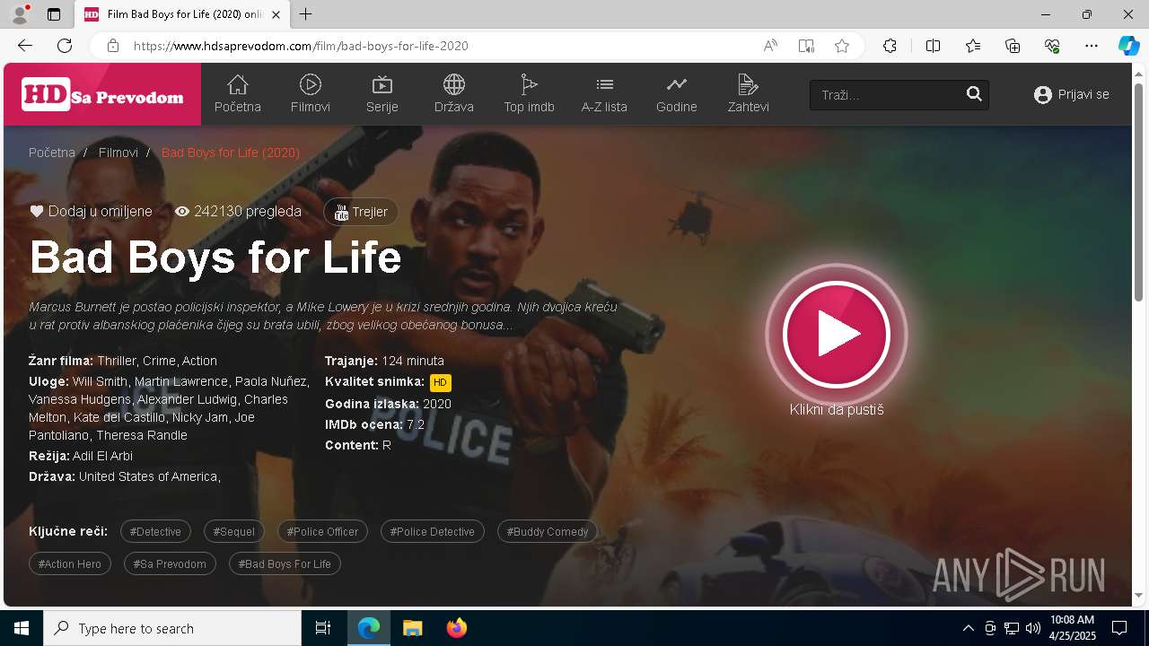The width and height of the screenshot is (1149, 646).
Task: Open Browser essentials heart icon
Action: [1052, 46]
